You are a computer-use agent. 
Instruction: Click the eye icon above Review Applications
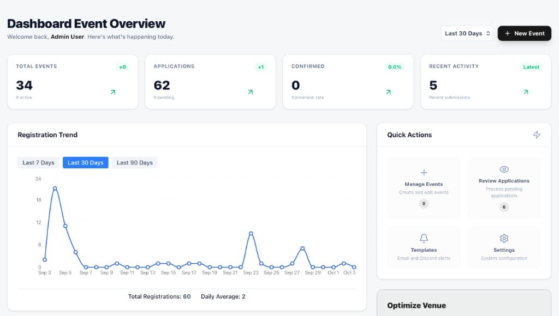point(504,169)
